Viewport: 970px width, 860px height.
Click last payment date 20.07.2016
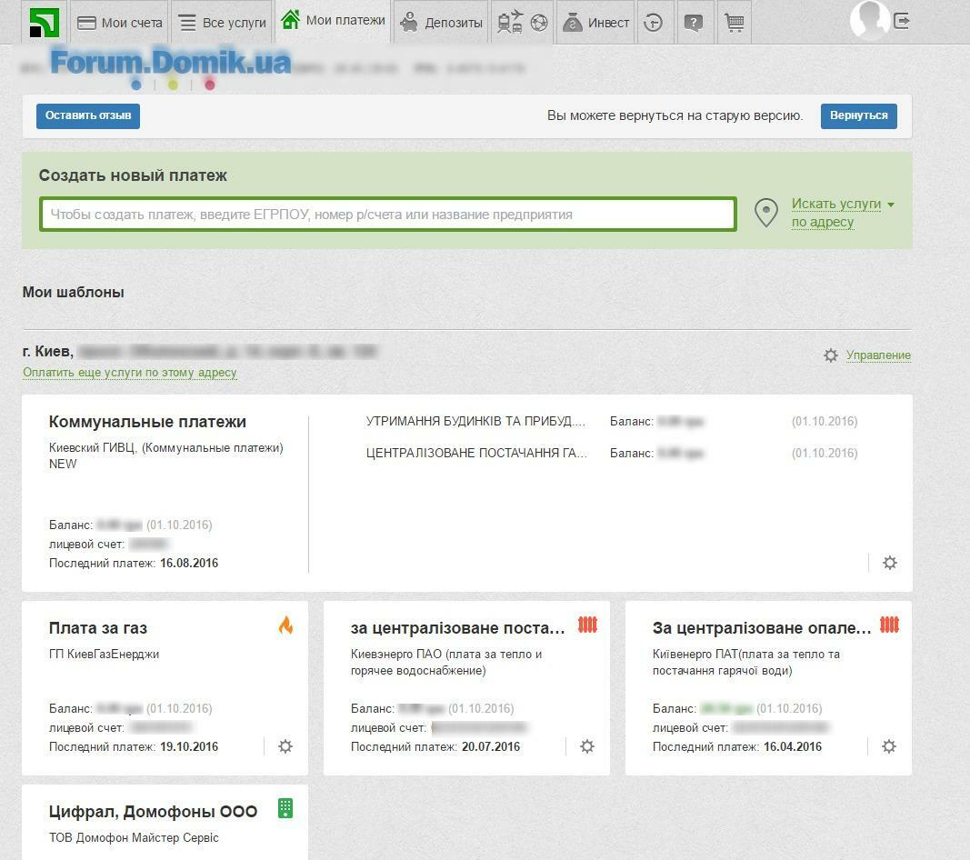coord(491,746)
